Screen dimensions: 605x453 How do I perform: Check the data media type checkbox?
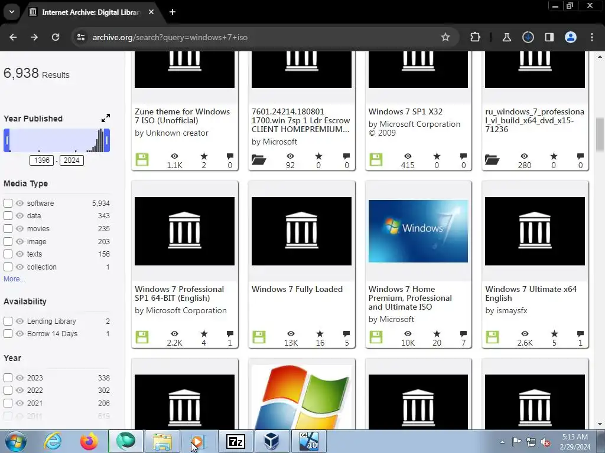pyautogui.click(x=8, y=216)
